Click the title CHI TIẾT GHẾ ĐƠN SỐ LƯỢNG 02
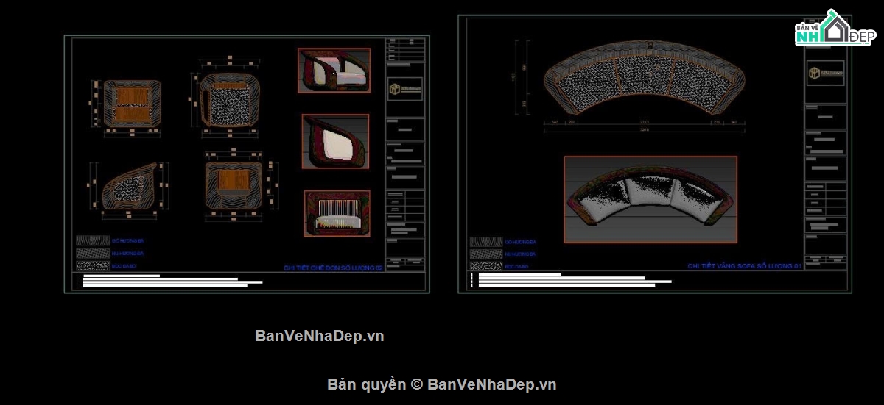The height and width of the screenshot is (405, 884). [x=334, y=268]
